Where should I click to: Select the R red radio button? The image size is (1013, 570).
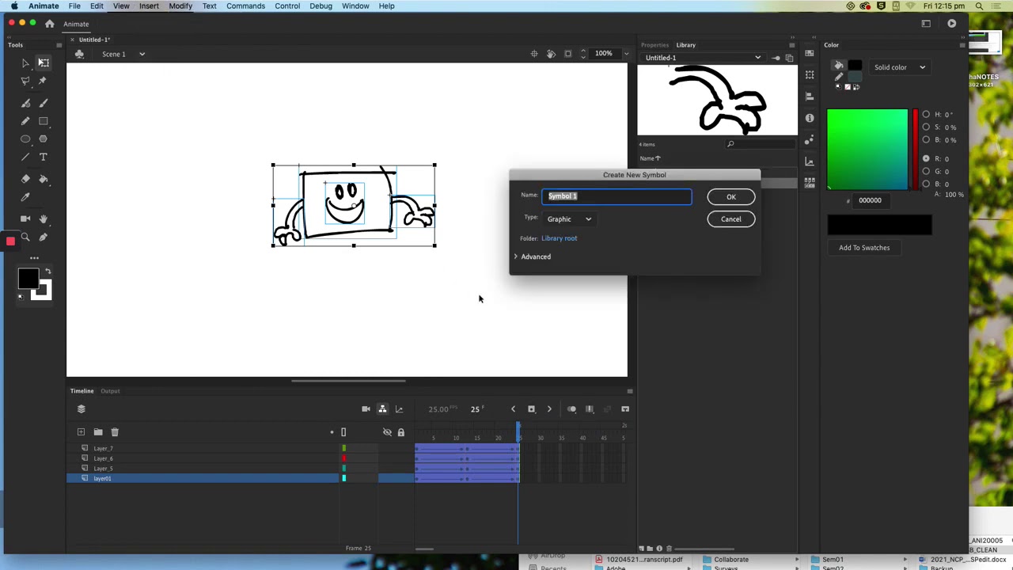point(926,159)
